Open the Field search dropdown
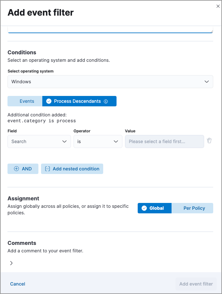The image size is (222, 294). (39, 141)
